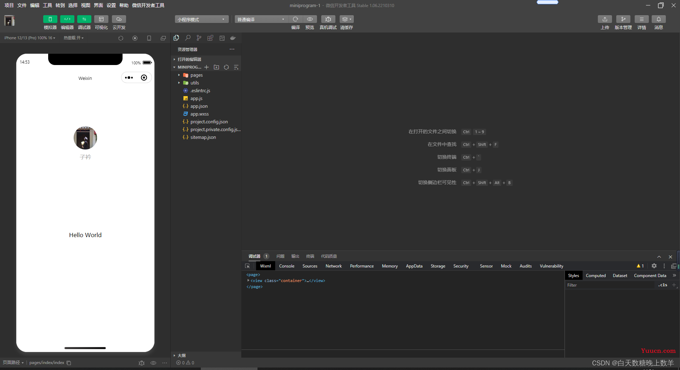Open debugger settings gear icon
This screenshot has width=680, height=370.
tap(654, 266)
